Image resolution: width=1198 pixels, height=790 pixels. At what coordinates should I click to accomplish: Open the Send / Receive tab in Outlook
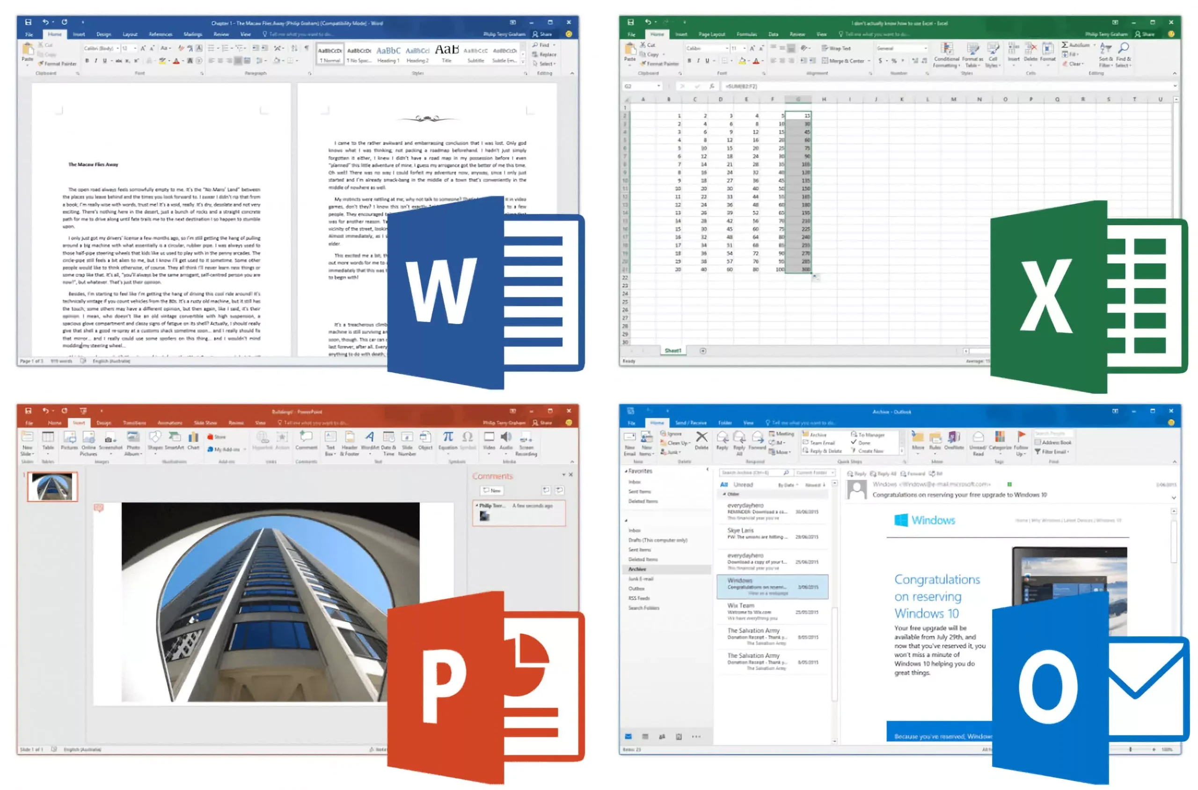(692, 422)
